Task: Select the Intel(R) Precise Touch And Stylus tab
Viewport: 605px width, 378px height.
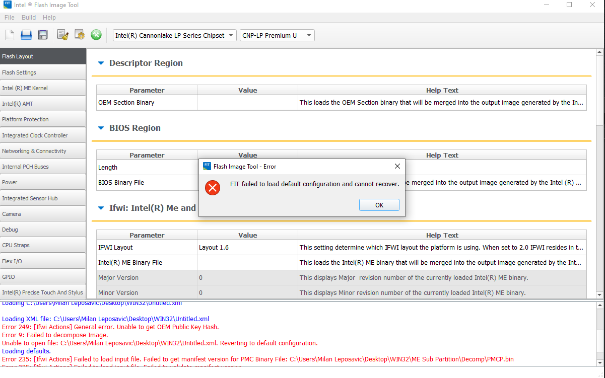Action: tap(43, 292)
